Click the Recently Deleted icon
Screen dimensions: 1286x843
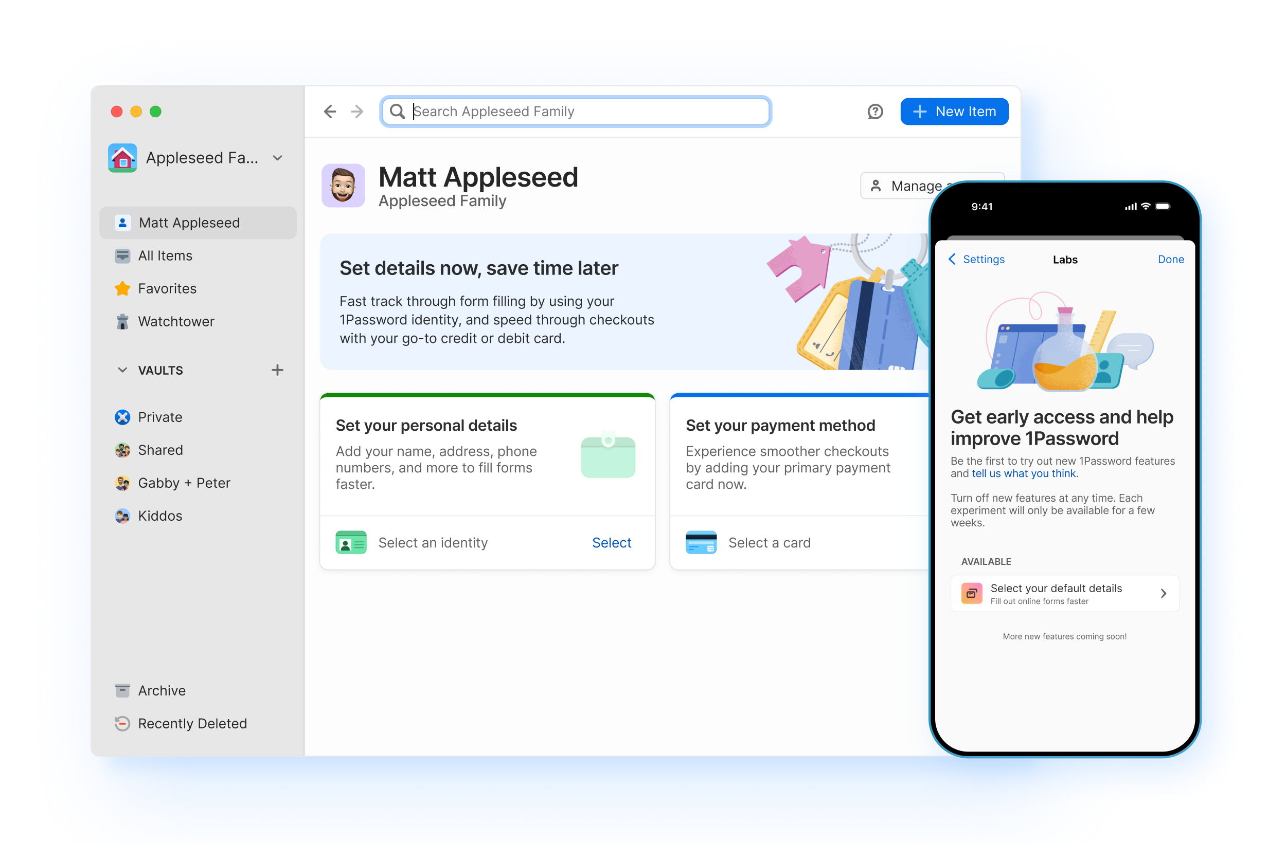[x=122, y=723]
